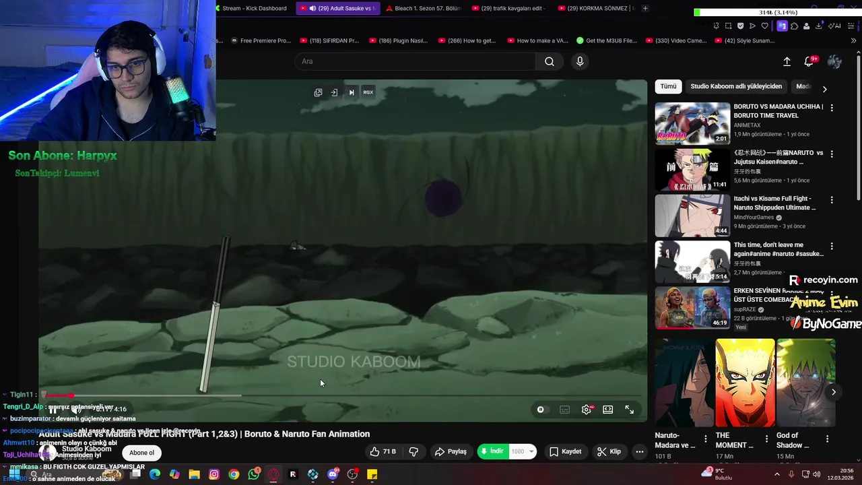Open browser downloads icon
The image size is (862, 485).
tap(818, 26)
